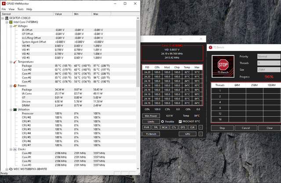This screenshot has width=281, height=183.
Task: Click the DESKTOP computer icon in tree
Action: pyautogui.click(x=7, y=18)
